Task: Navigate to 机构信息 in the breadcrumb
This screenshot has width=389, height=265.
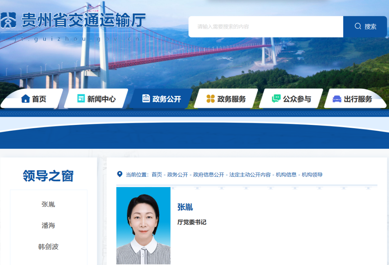Action: pos(286,175)
